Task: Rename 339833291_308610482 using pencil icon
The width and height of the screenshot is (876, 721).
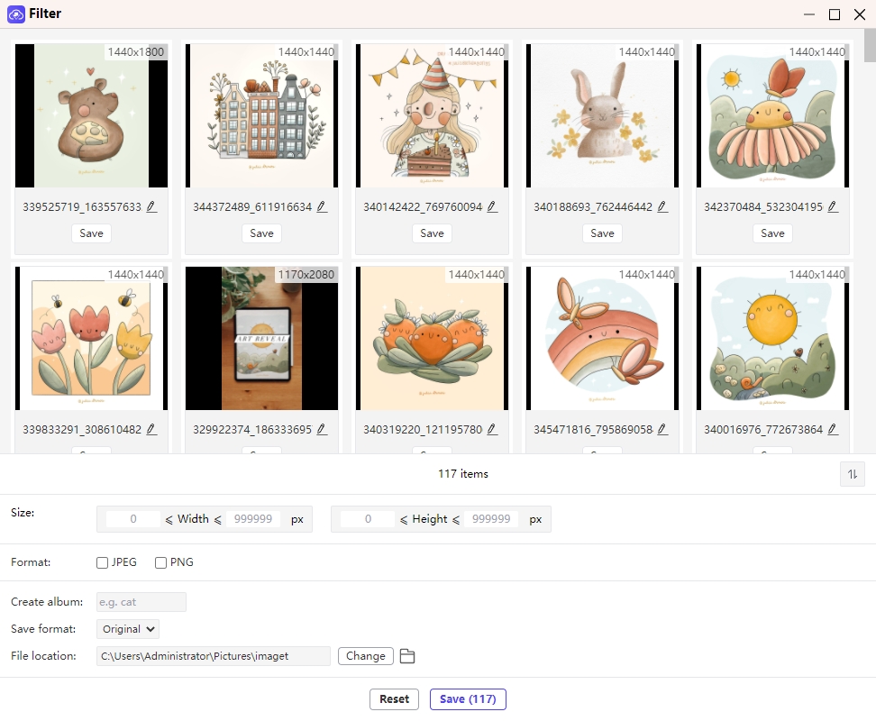Action: click(x=151, y=430)
